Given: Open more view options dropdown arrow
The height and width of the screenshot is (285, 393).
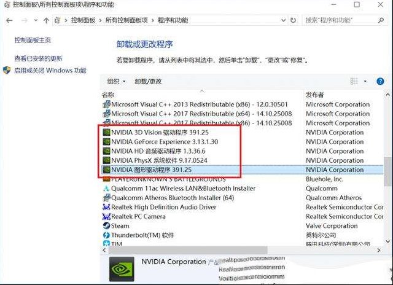Looking at the screenshot, I should [365, 81].
